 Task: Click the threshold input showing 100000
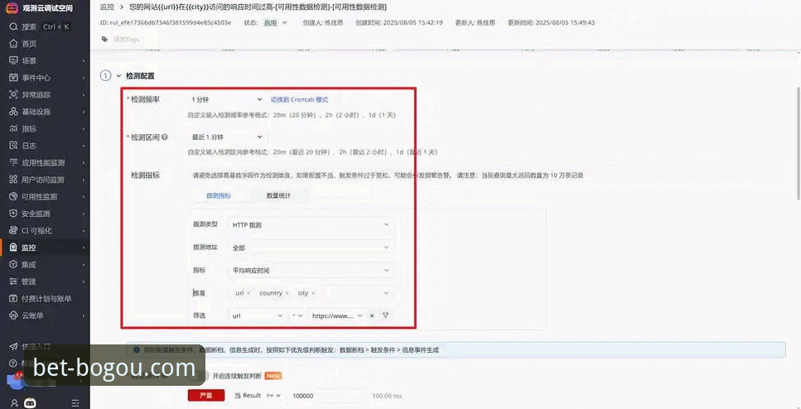[328, 396]
